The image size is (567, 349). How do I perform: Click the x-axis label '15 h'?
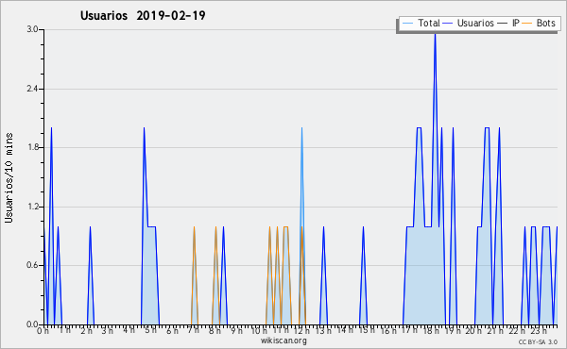click(x=366, y=330)
